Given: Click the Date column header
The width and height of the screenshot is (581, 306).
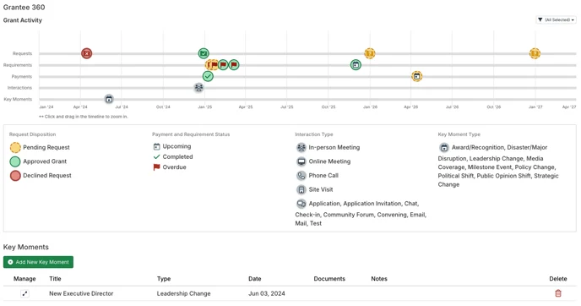Looking at the screenshot, I should click(255, 279).
